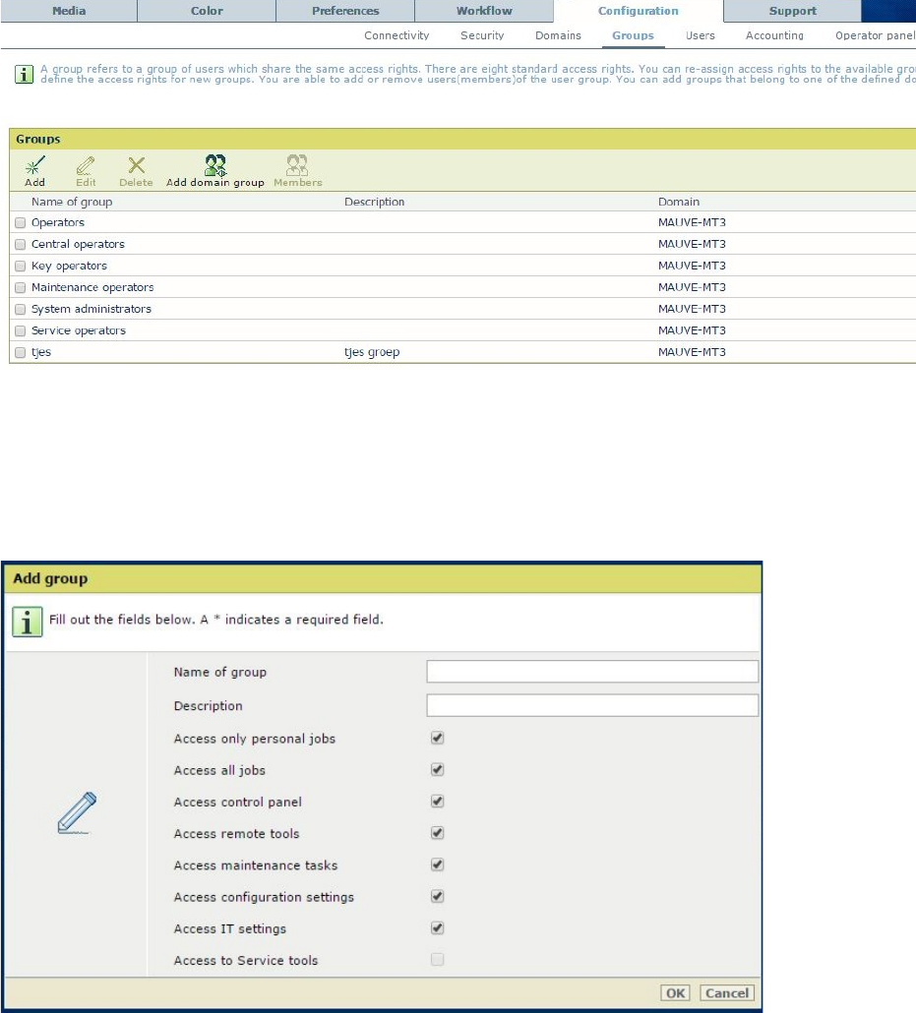Image resolution: width=916 pixels, height=1013 pixels.
Task: Open the Support tab
Action: (x=793, y=11)
